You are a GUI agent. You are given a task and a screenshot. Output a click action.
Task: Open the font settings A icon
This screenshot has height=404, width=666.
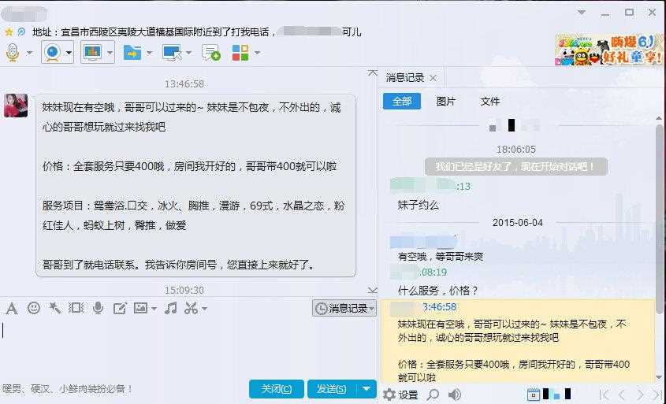click(x=12, y=308)
